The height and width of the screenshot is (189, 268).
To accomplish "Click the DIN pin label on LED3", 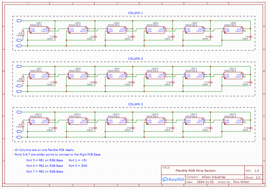I will click(110, 29).
